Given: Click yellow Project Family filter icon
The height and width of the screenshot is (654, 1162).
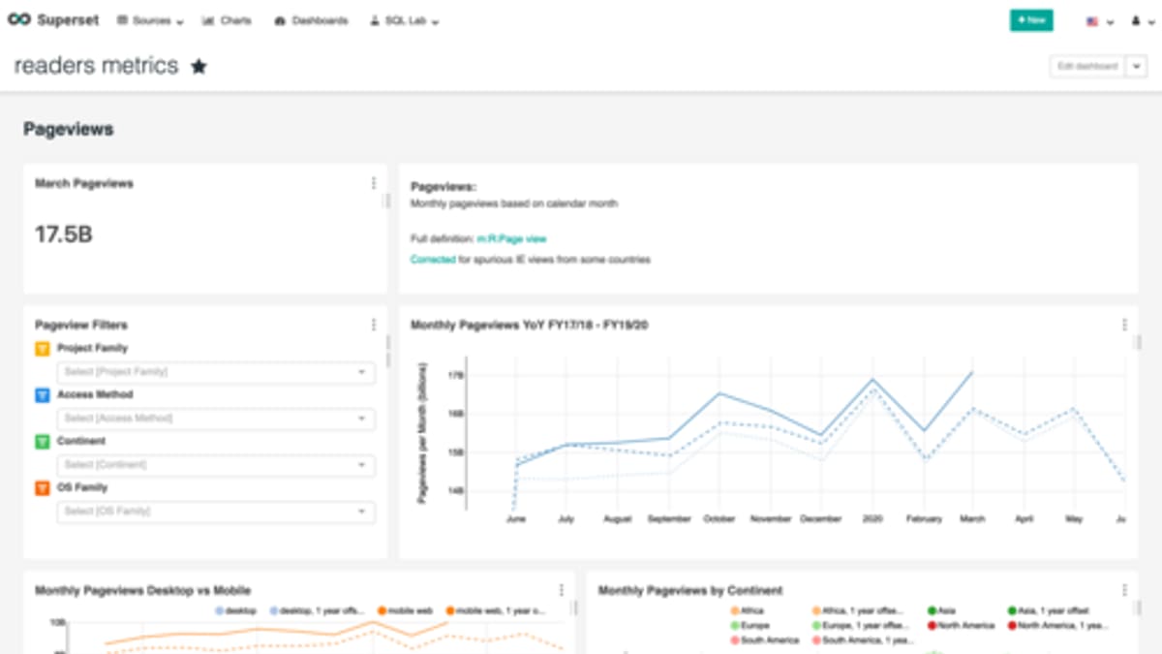Looking at the screenshot, I should coord(42,349).
